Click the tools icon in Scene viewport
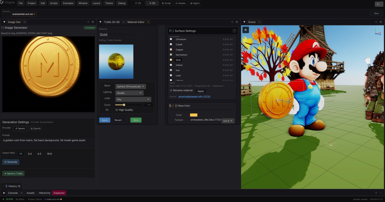Image resolution: width=385 pixels, height=202 pixels. (x=245, y=30)
